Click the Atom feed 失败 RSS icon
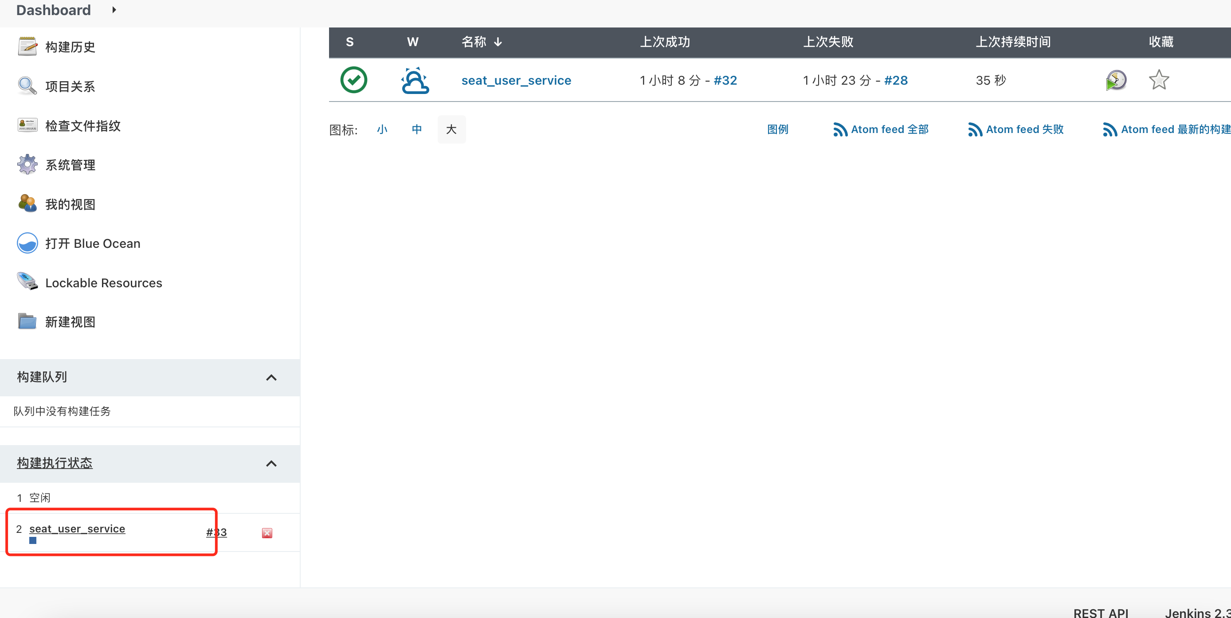Image resolution: width=1231 pixels, height=618 pixels. (x=975, y=129)
